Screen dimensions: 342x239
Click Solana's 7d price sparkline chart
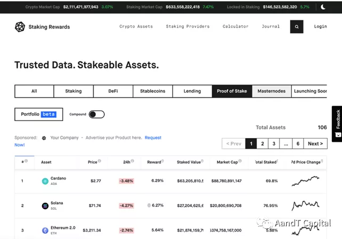coord(305,206)
